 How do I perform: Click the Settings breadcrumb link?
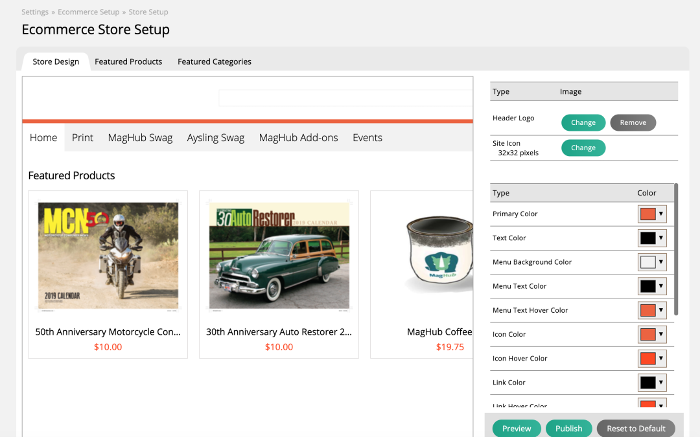[35, 12]
